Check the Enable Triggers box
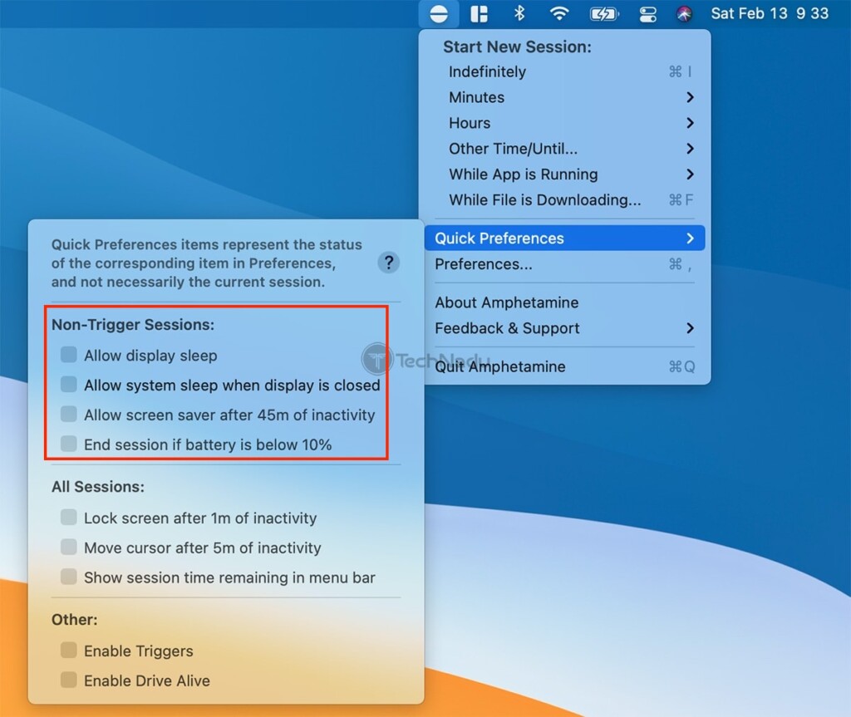Screen dimensions: 851x717 click(x=69, y=651)
